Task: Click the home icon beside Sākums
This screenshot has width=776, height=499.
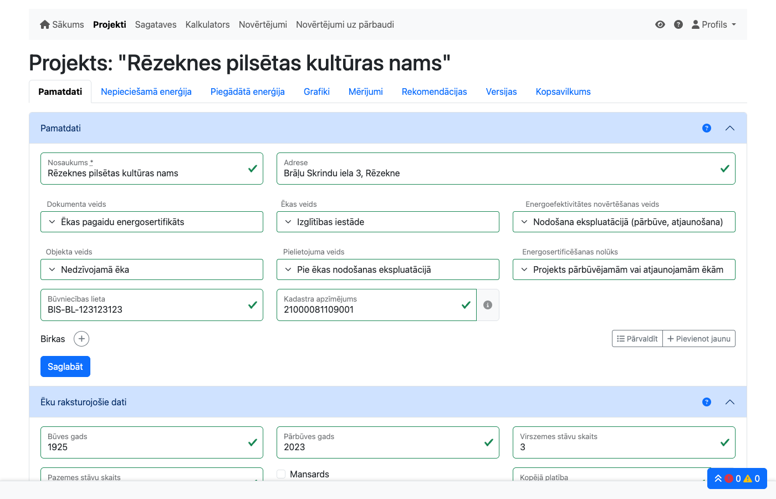Action: click(44, 24)
